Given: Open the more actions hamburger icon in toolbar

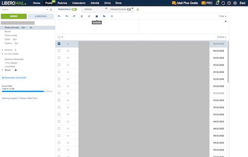Looking at the screenshot, I should [x=112, y=16].
